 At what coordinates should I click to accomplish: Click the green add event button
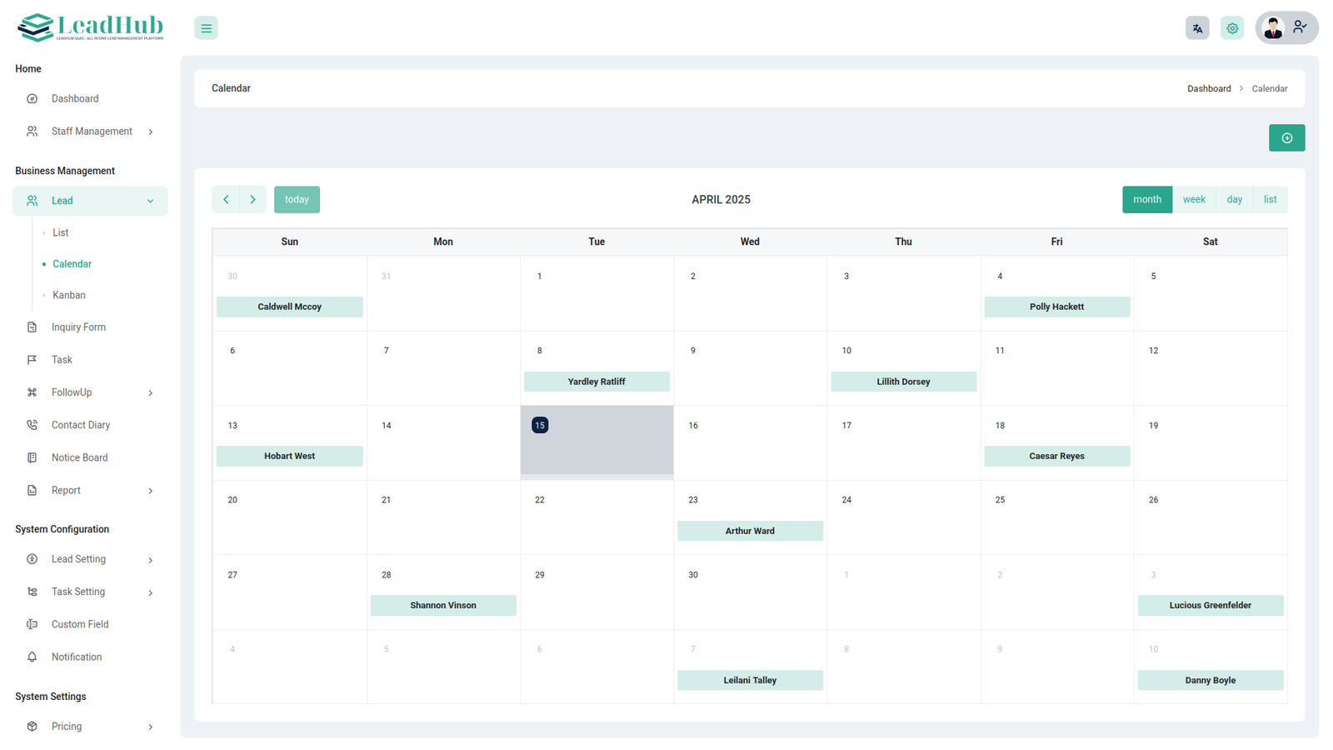(1286, 138)
